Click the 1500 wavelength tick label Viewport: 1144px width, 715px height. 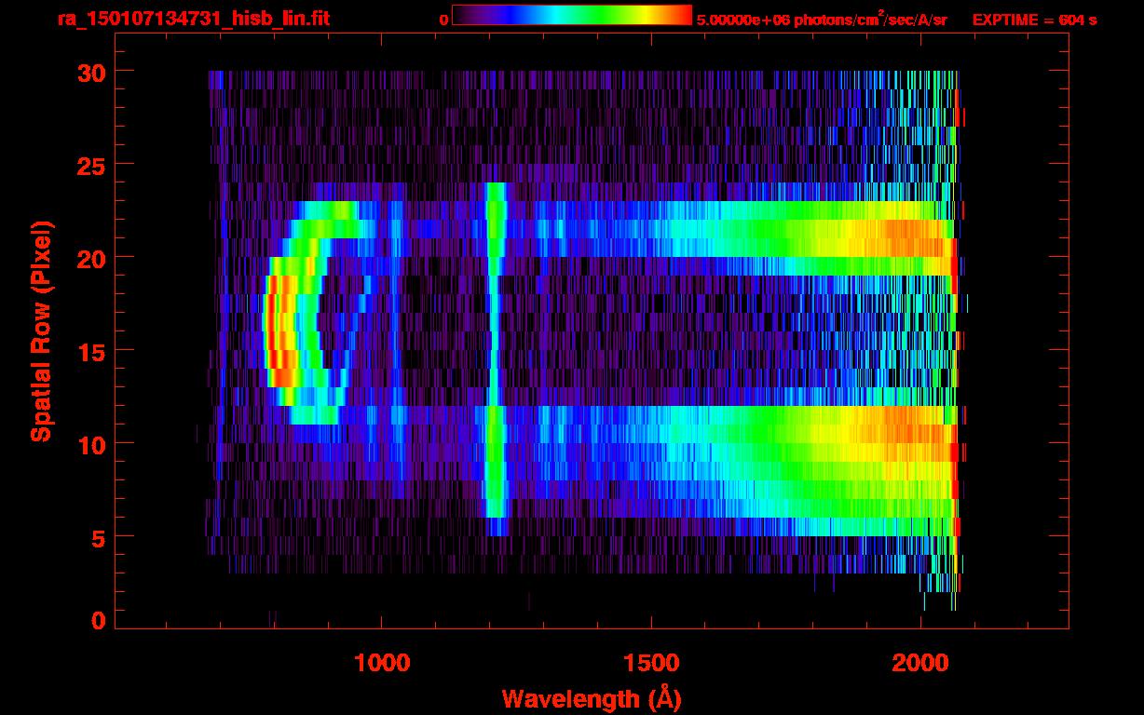[x=651, y=663]
